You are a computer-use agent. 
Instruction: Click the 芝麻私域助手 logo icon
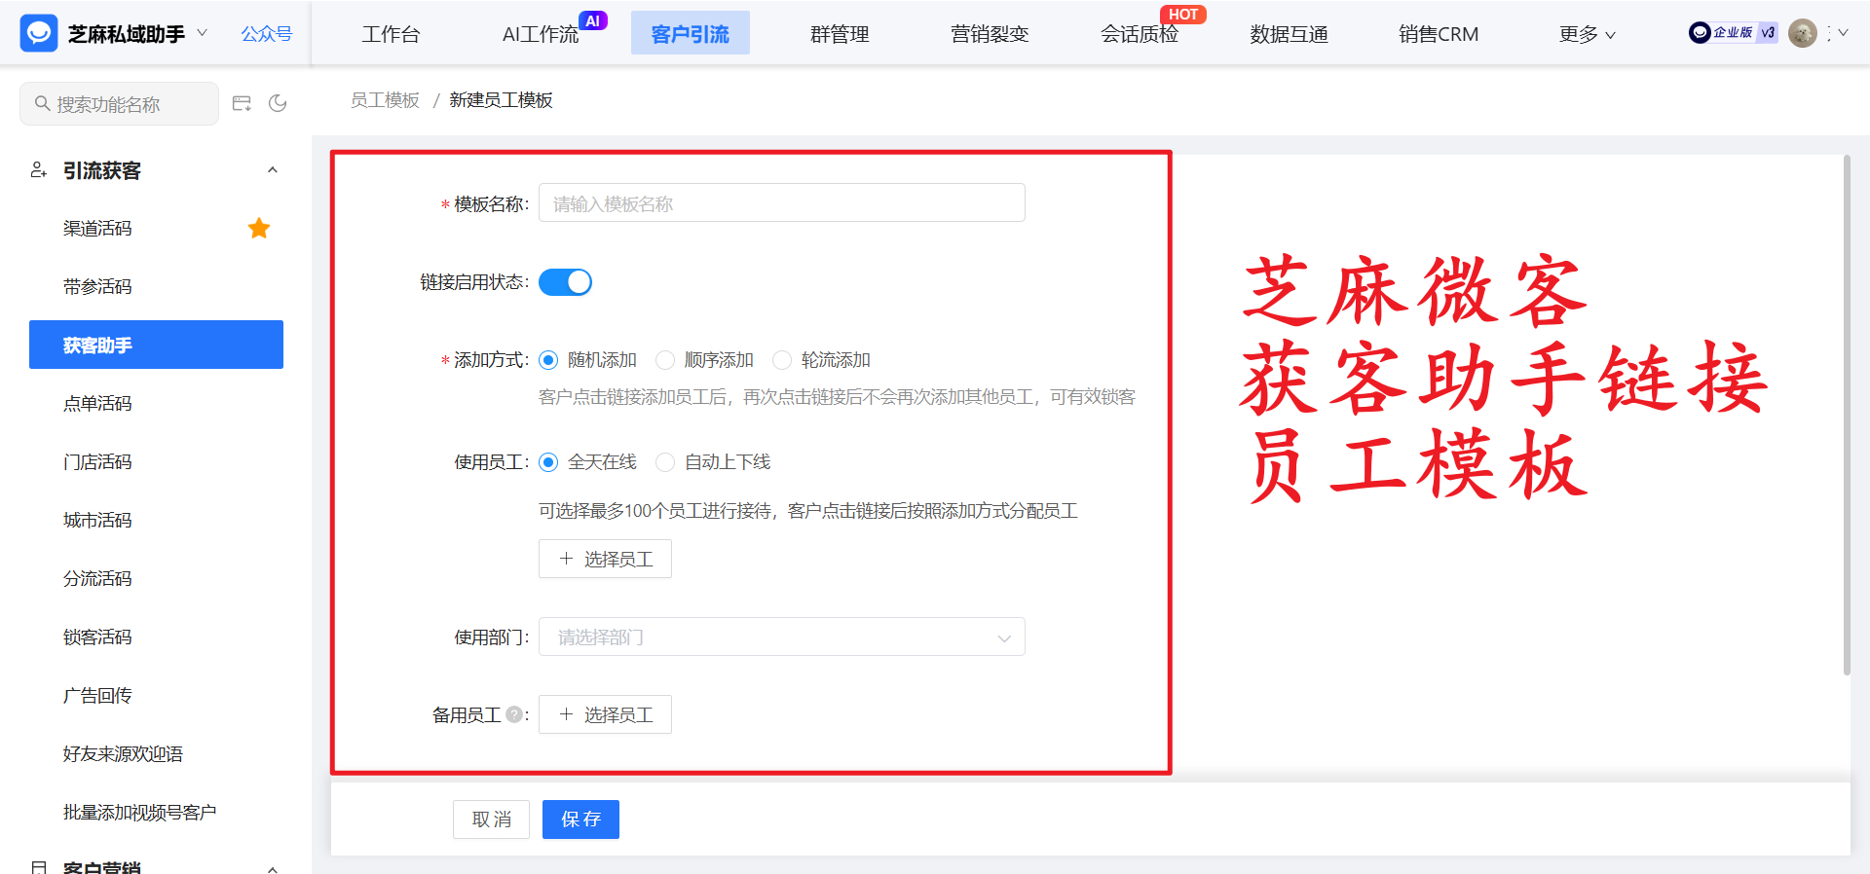click(x=39, y=33)
